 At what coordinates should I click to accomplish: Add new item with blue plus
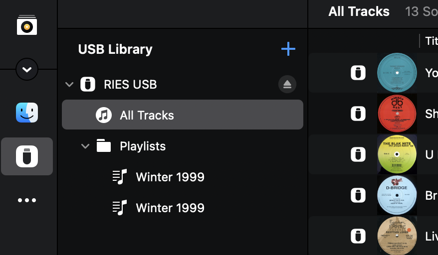click(x=288, y=49)
